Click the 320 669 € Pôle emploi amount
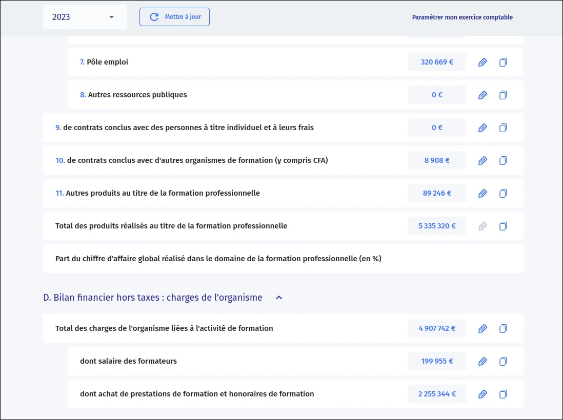This screenshot has width=563, height=420. (x=437, y=62)
